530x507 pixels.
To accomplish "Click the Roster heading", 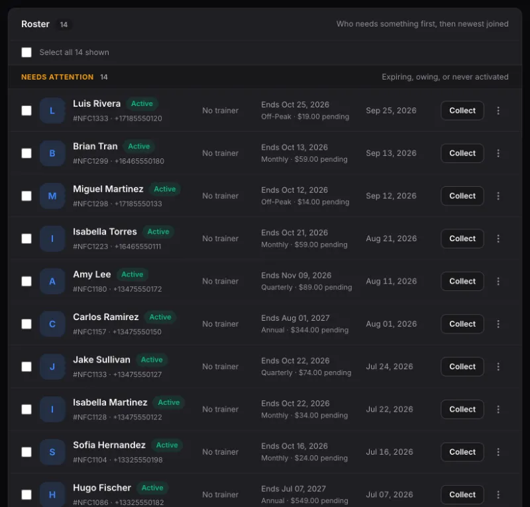I will pyautogui.click(x=35, y=24).
